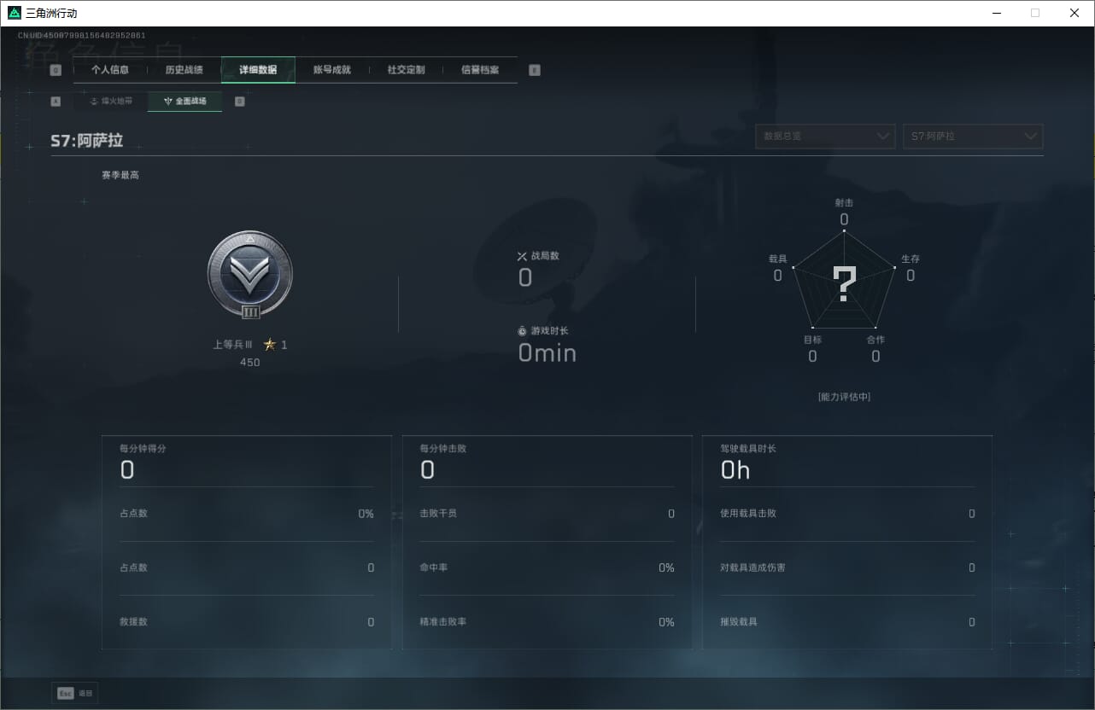Select the 详细数据 tab

(258, 70)
